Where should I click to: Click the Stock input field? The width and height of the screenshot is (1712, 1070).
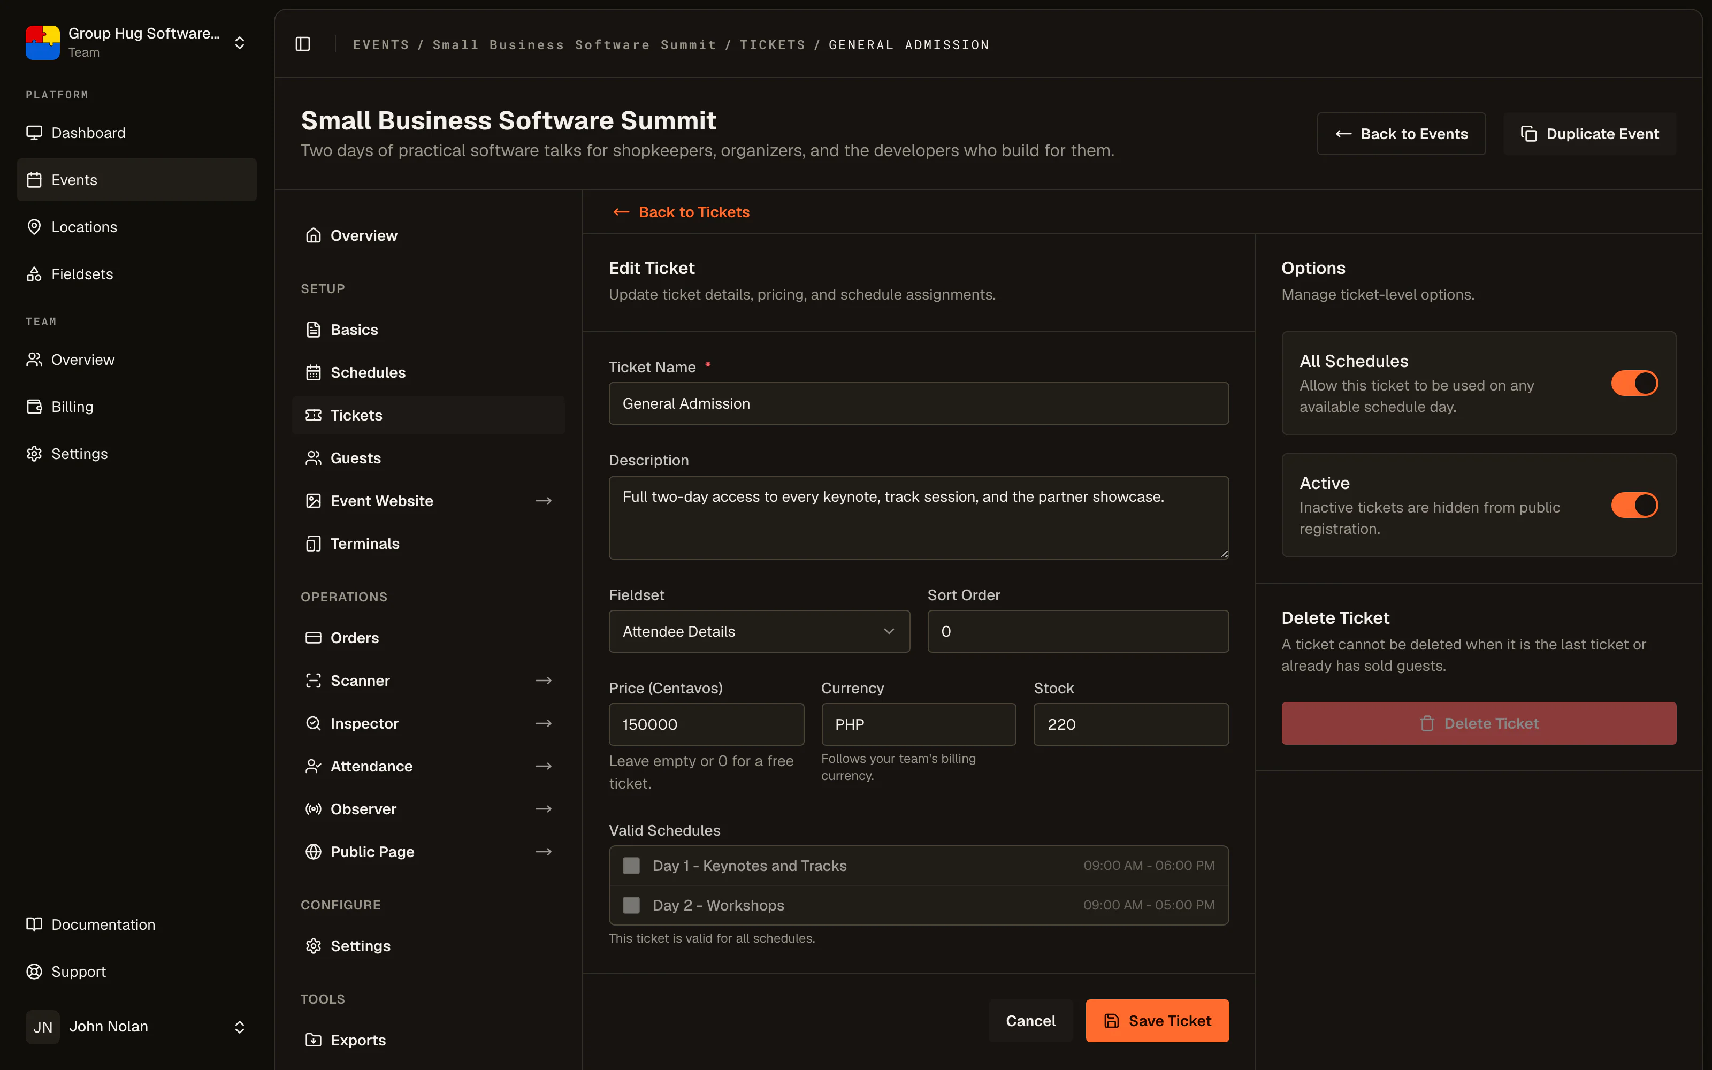click(x=1131, y=724)
